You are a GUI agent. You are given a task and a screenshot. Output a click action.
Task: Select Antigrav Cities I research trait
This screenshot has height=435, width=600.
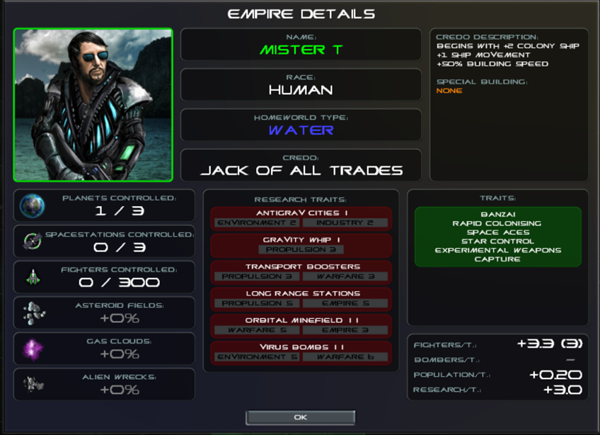tap(301, 218)
